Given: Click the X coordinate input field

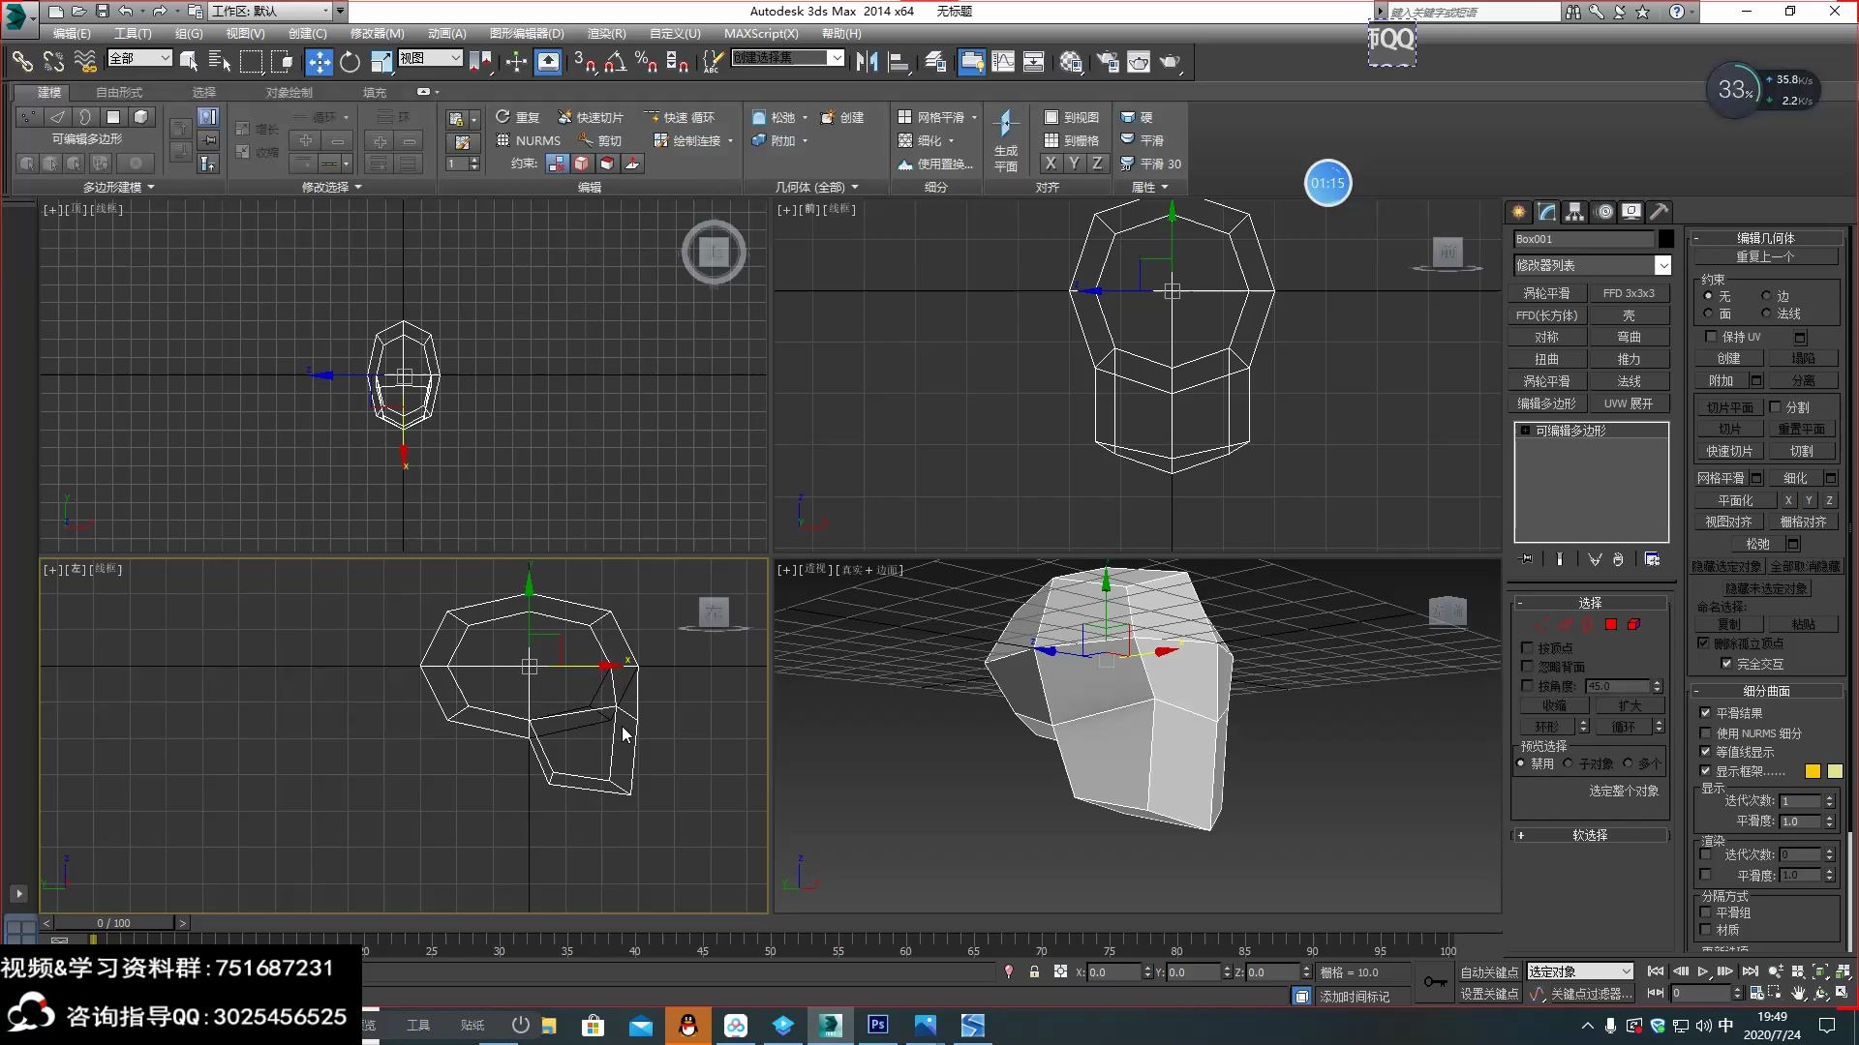Looking at the screenshot, I should click(x=1113, y=971).
